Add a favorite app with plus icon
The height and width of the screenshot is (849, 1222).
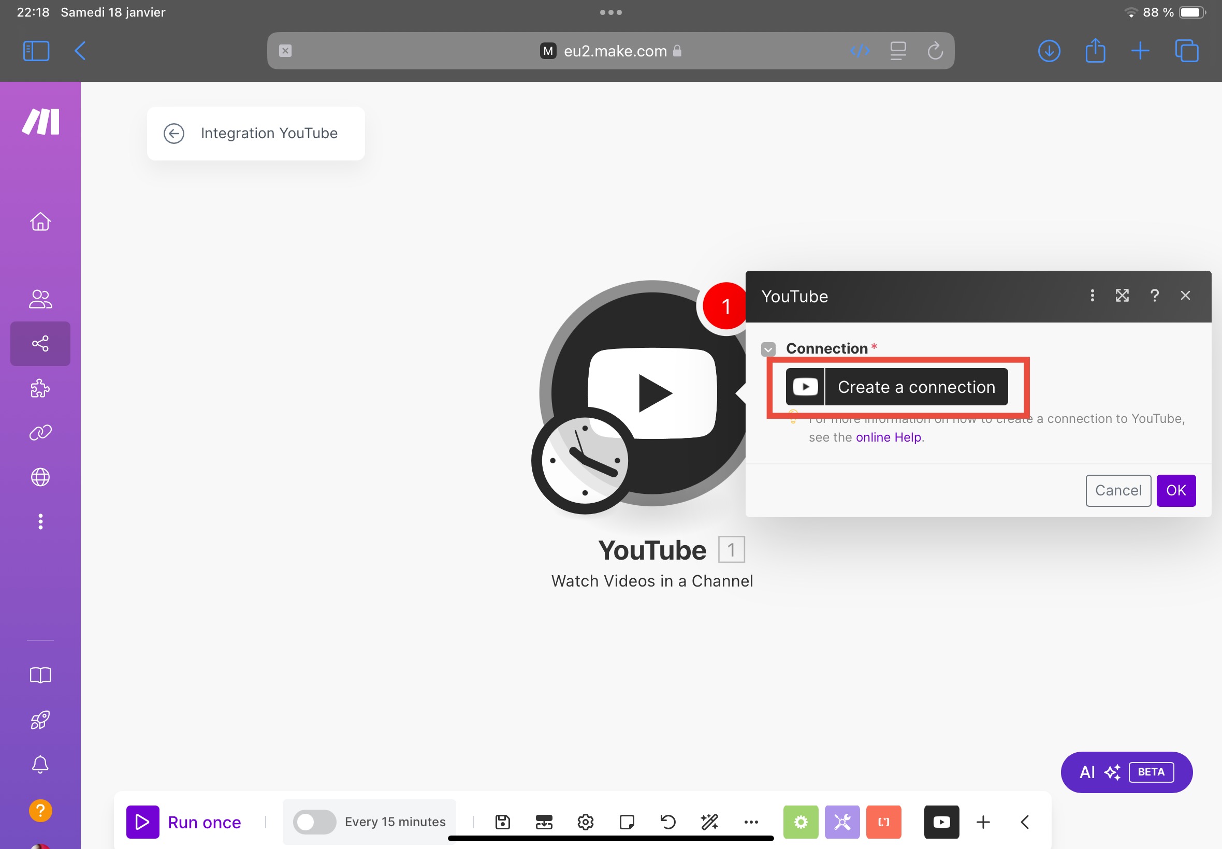click(x=983, y=822)
